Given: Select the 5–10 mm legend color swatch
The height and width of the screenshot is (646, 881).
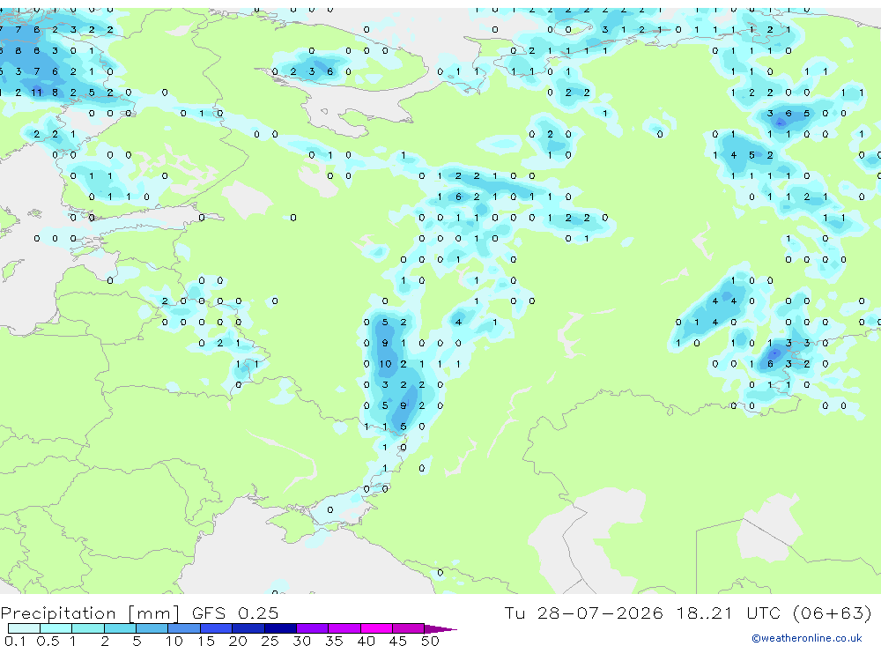Looking at the screenshot, I should coord(152,628).
